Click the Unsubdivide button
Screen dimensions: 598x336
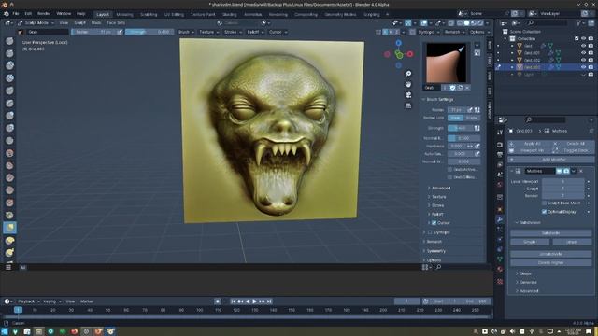tap(550, 254)
